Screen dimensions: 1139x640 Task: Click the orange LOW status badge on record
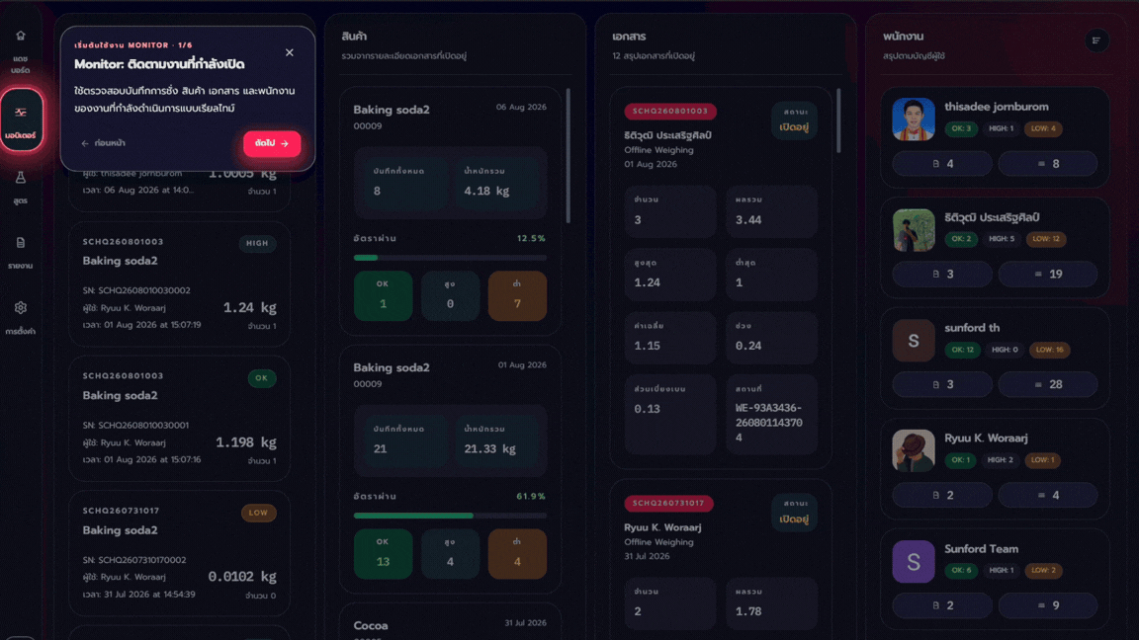point(259,513)
